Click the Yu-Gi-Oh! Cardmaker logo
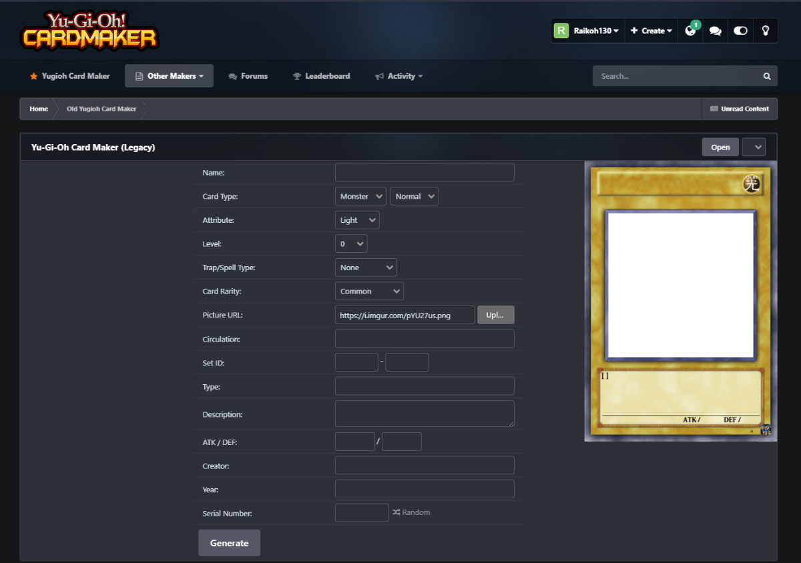Viewport: 801px width, 563px height. coord(89,31)
